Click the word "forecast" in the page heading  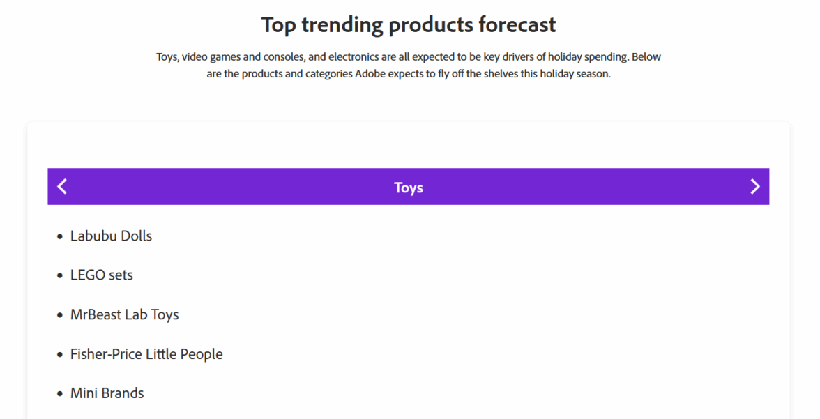[517, 25]
